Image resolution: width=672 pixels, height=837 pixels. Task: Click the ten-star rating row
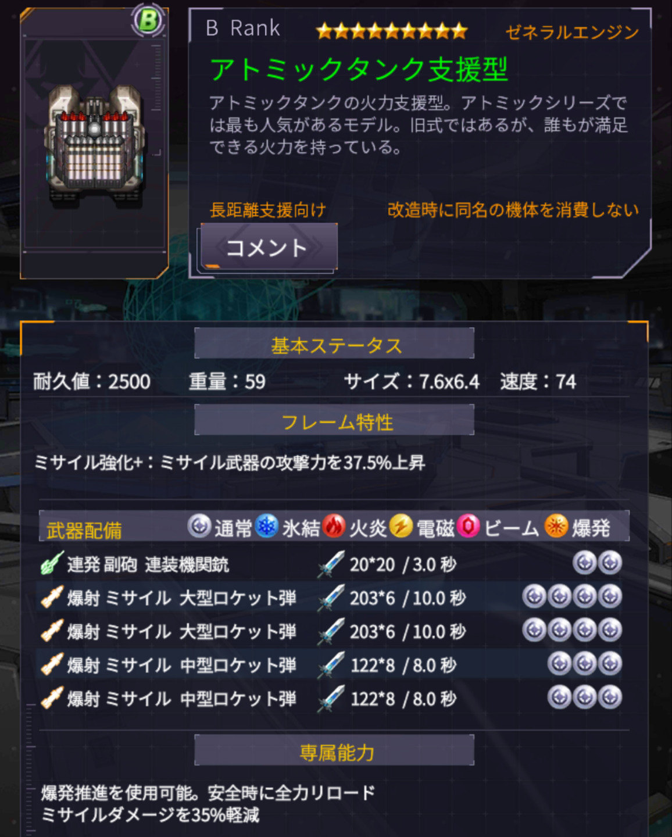click(392, 31)
